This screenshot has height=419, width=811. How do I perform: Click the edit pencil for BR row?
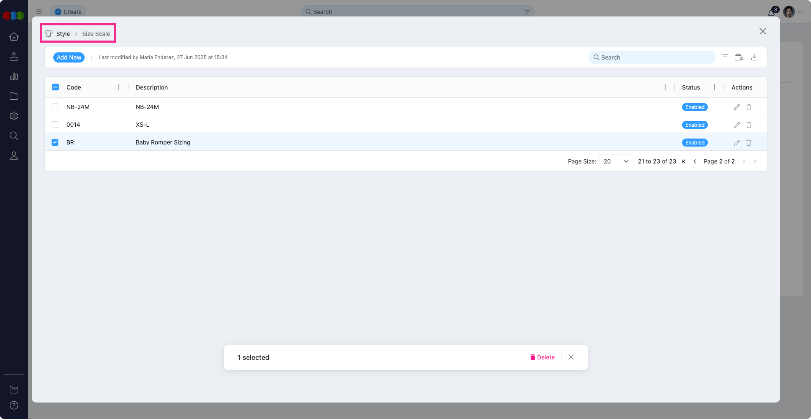(737, 143)
